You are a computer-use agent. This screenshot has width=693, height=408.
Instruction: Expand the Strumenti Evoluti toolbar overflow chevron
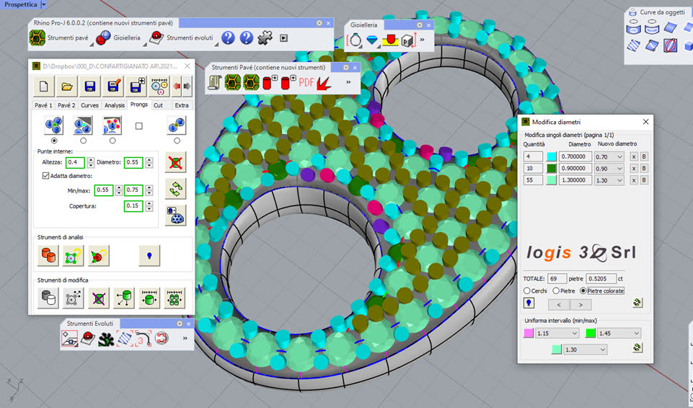pos(185,339)
